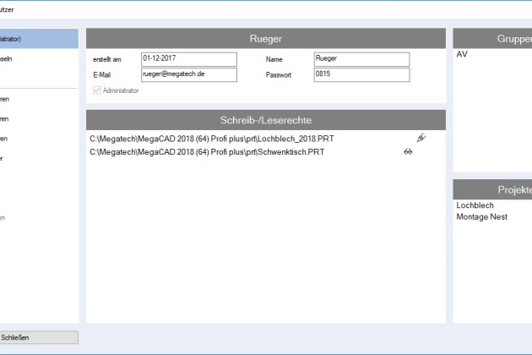Click the Schreib-/Leserechte section header
Image resolution: width=532 pixels, height=355 pixels.
(x=265, y=120)
